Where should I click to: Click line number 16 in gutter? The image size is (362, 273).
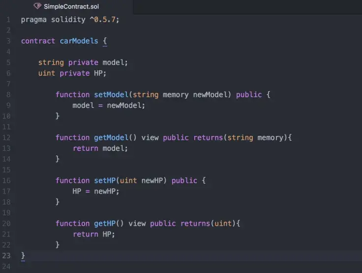click(x=6, y=181)
